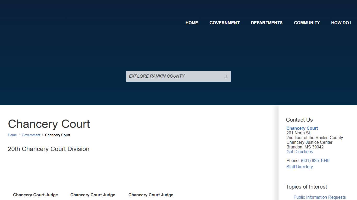Click the Chancery Court page title
Image resolution: width=357 pixels, height=200 pixels.
click(49, 124)
